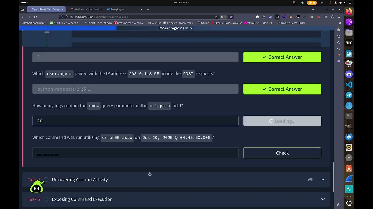Open Discord from the dock

[x=349, y=74]
